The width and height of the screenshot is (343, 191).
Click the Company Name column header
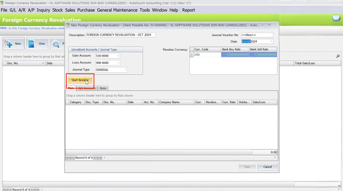(x=175, y=102)
